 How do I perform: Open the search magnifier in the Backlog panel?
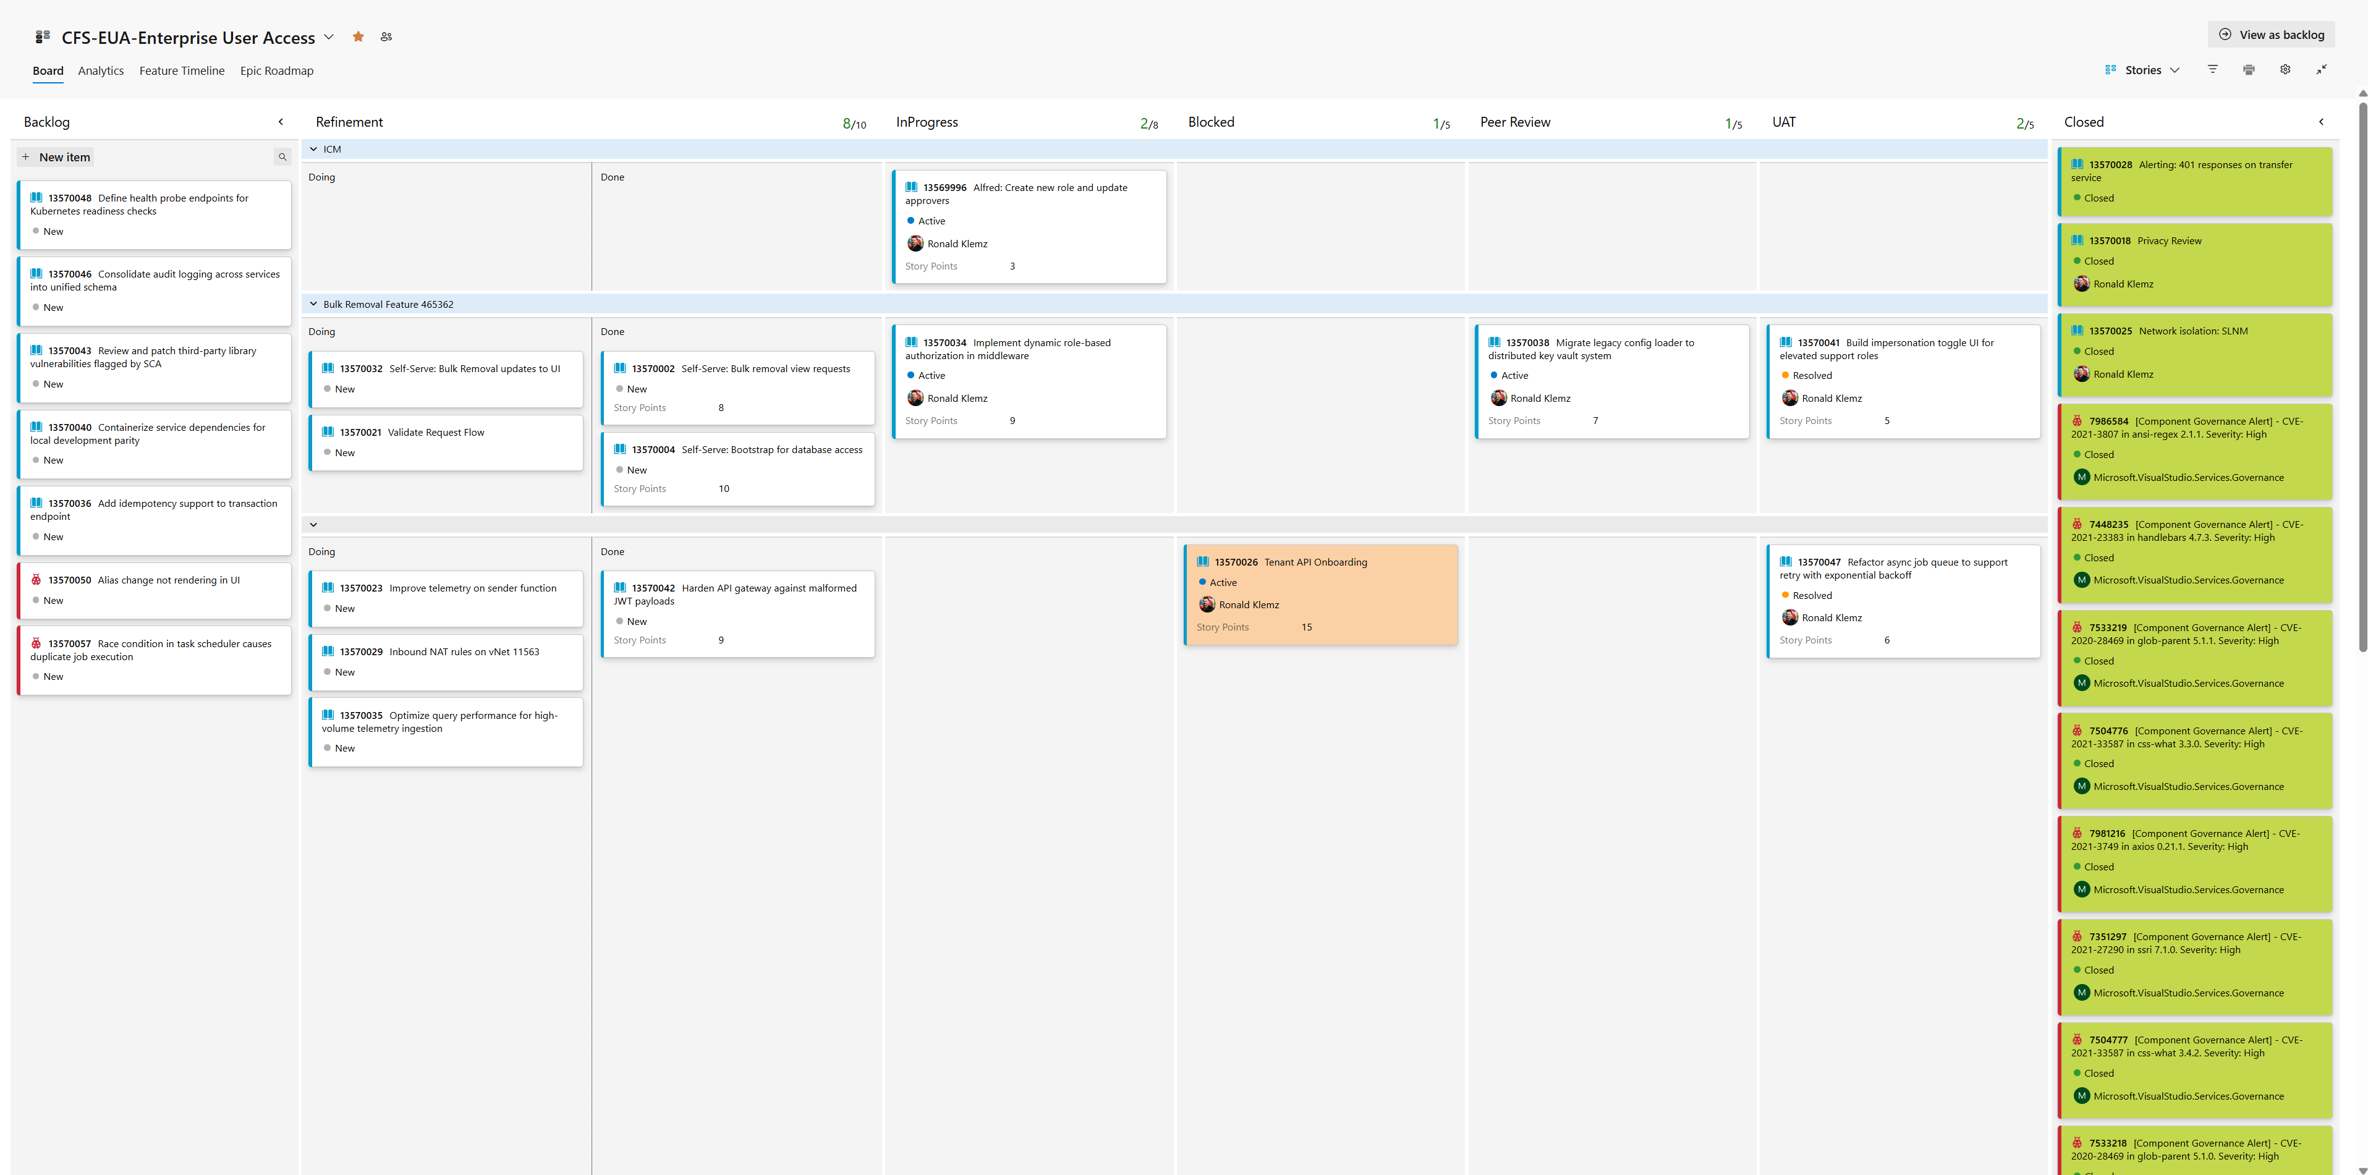(x=281, y=156)
